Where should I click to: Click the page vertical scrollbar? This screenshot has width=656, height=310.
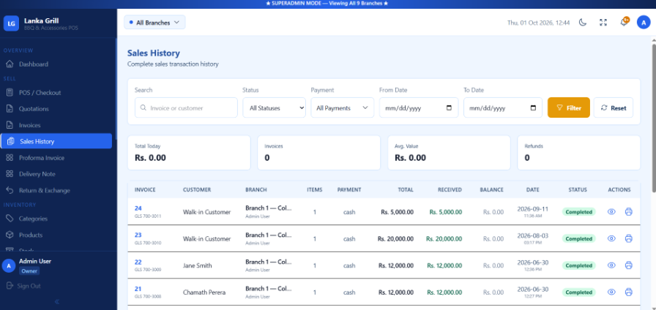654,117
